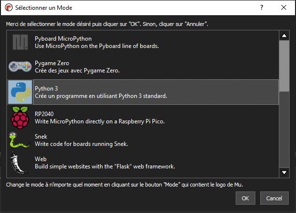Close the Sélectionner un Mode dialog
The image size is (296, 213).
tap(285, 8)
